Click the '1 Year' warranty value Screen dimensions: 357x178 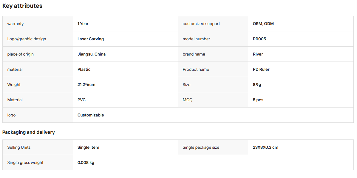83,24
